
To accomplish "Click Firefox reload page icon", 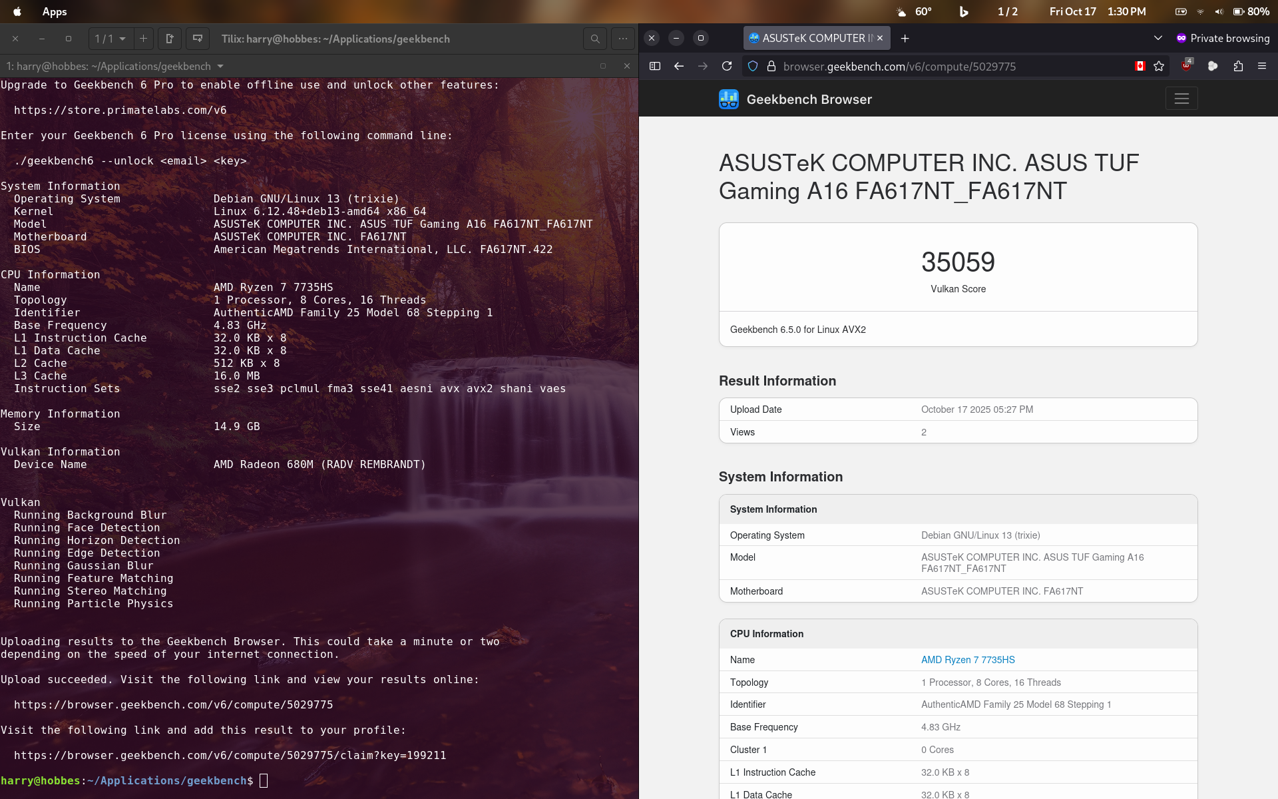I will coord(727,66).
